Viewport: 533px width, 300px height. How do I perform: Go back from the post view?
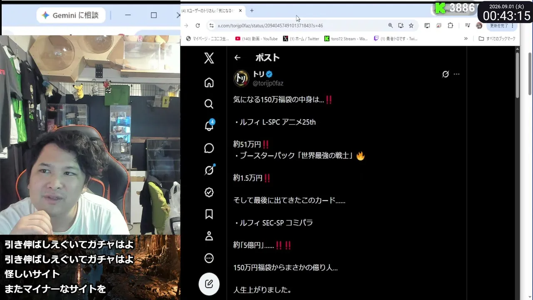(x=237, y=58)
